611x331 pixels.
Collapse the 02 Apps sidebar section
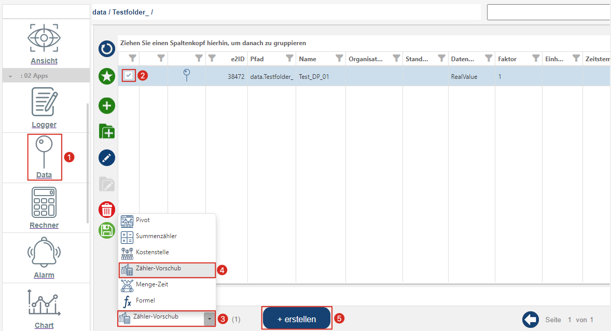pos(10,76)
